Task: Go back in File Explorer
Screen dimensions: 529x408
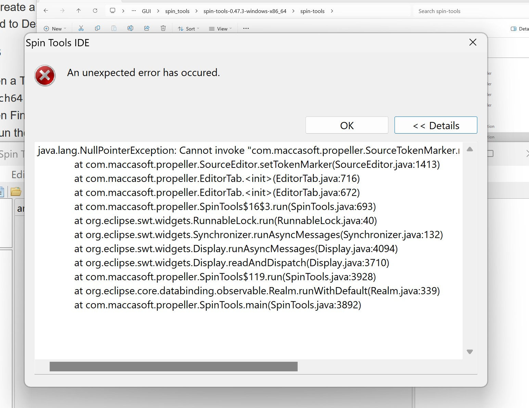Action: (x=46, y=11)
